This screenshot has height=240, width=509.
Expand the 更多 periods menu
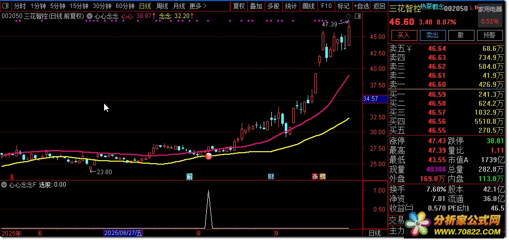(x=198, y=6)
